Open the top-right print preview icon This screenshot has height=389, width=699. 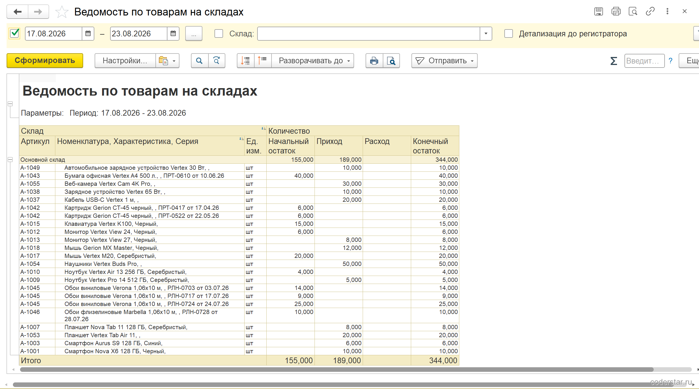coord(633,11)
